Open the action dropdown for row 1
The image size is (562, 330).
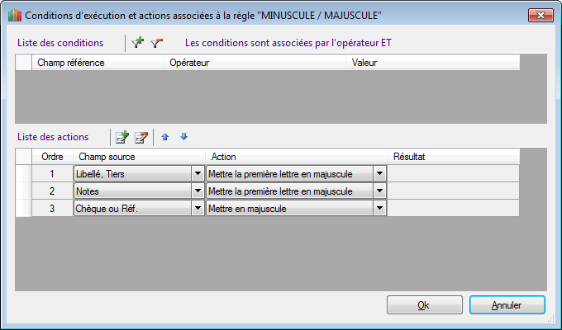[x=379, y=173]
